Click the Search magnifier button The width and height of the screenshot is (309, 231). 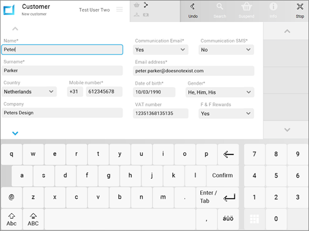[x=220, y=11]
